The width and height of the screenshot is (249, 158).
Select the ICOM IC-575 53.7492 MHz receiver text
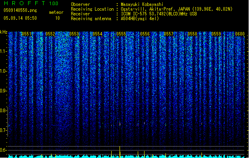[x=159, y=14]
